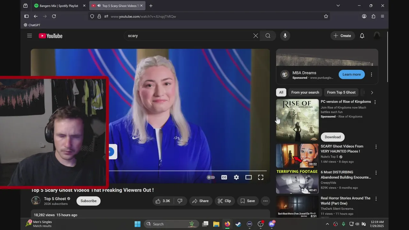Image resolution: width=409 pixels, height=230 pixels.
Task: Open the Windows Start menu
Action: (137, 224)
